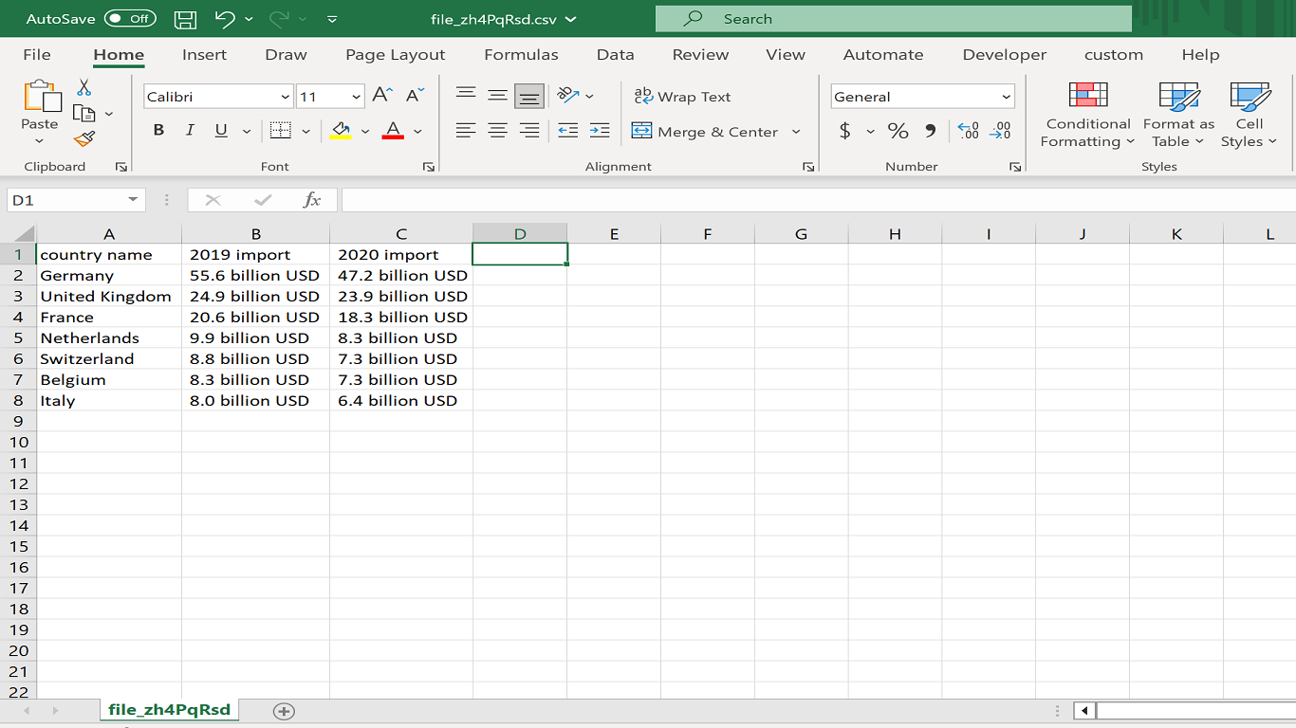The image size is (1296, 728).
Task: Click the Comma style icon
Action: pyautogui.click(x=928, y=131)
